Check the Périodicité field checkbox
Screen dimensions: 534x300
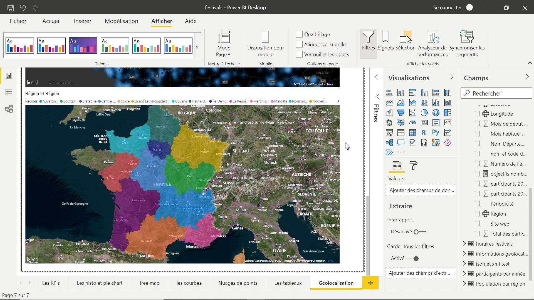[477, 204]
